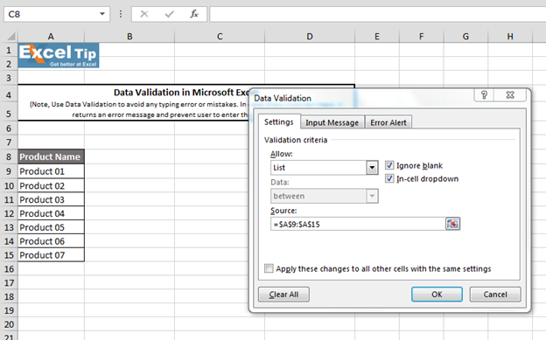Select column E header
Screen dimensions: 546x340
(377, 36)
